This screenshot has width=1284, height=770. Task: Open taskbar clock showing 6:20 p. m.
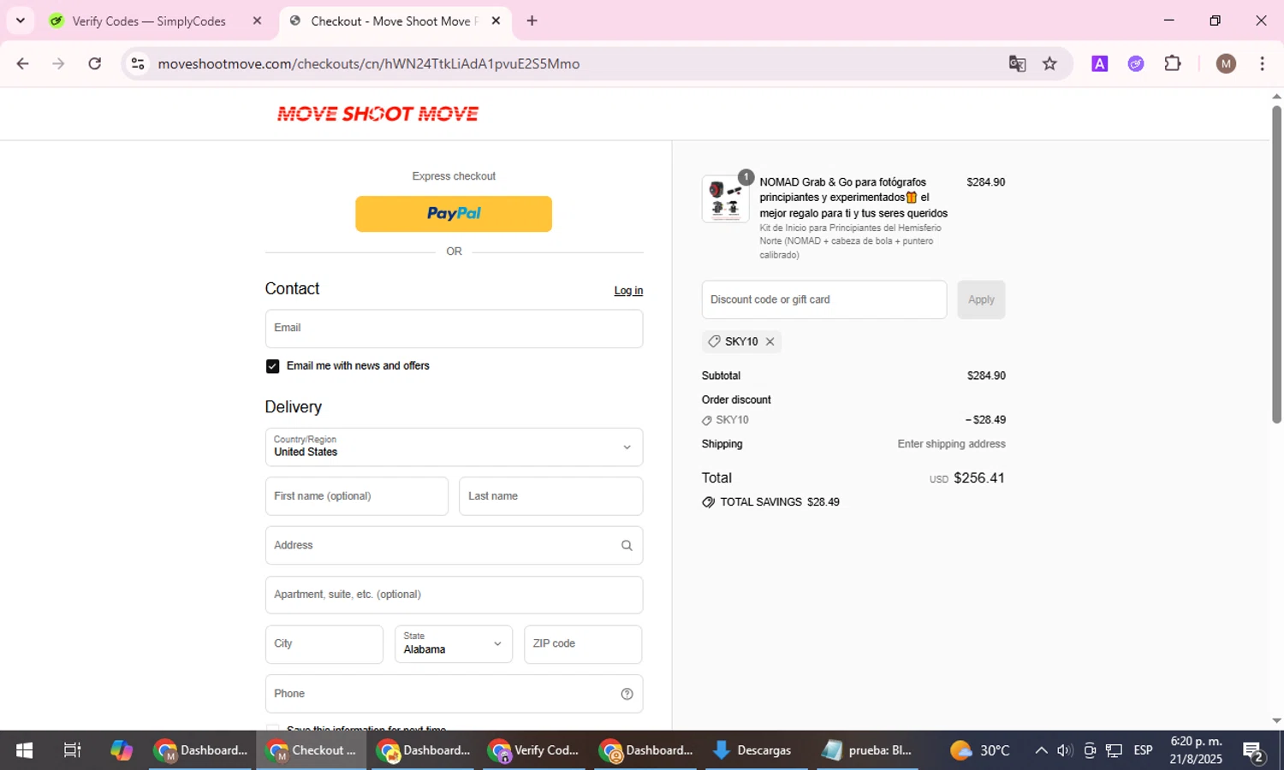point(1196,750)
